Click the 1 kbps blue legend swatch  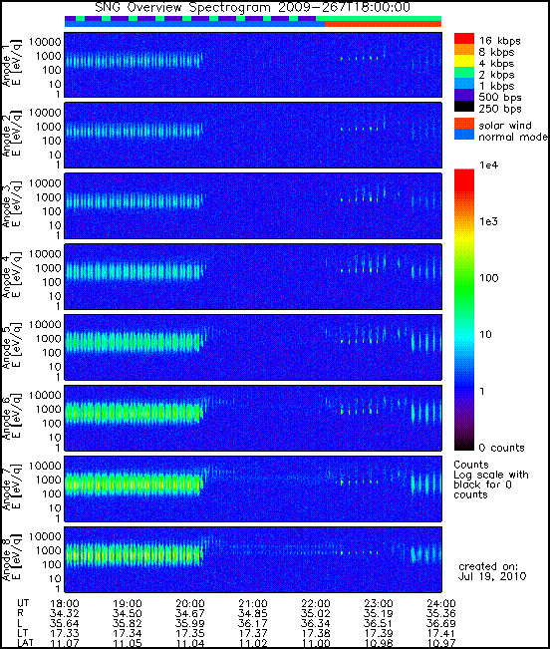(x=464, y=84)
